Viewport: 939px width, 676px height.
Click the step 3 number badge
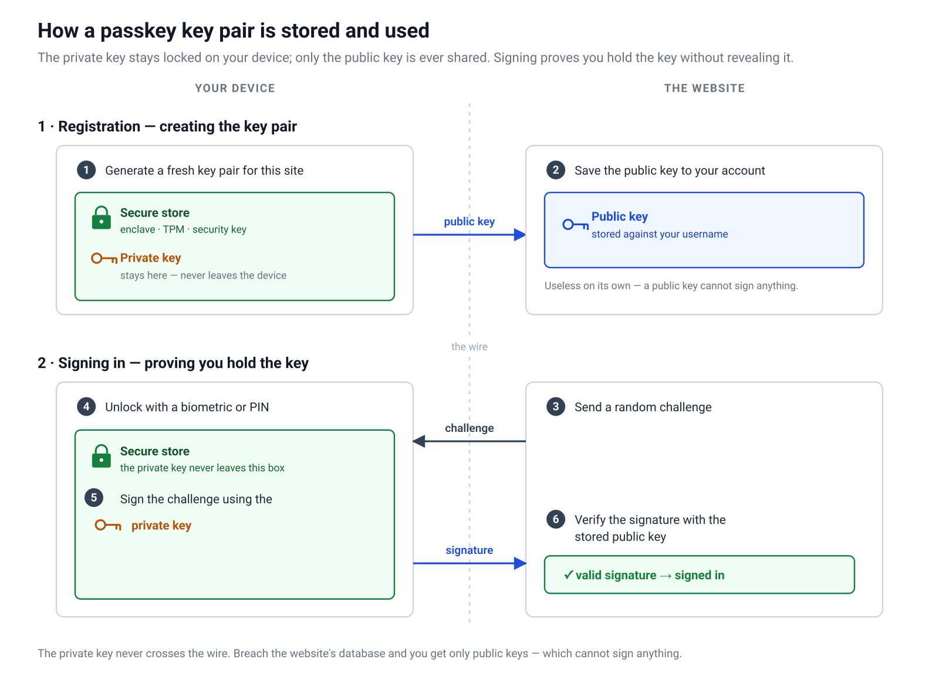556,407
